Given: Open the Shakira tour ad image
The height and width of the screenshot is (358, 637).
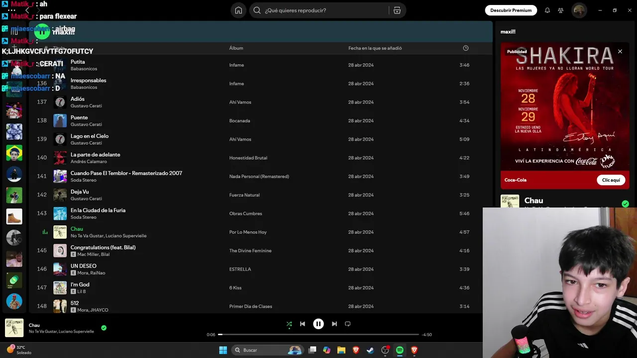Looking at the screenshot, I should pos(565,106).
